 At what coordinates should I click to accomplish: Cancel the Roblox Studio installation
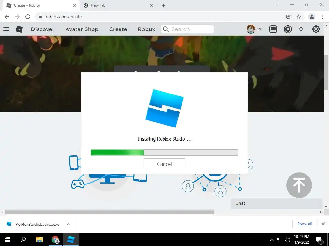click(164, 164)
